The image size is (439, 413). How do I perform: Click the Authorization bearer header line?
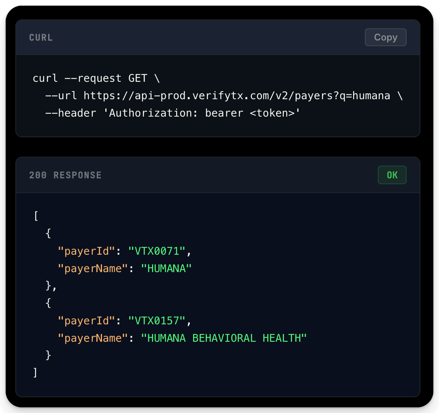[173, 113]
